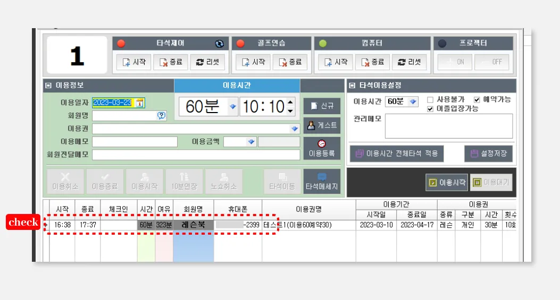
Task: Click the 타석이동 button
Action: pos(282,182)
